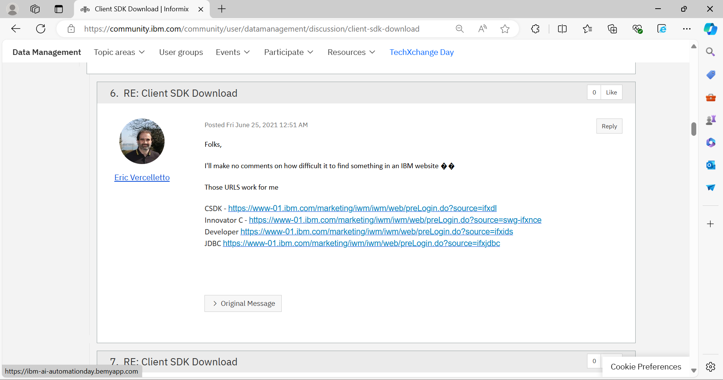Open Cookie Preferences
723x380 pixels.
pyautogui.click(x=645, y=367)
